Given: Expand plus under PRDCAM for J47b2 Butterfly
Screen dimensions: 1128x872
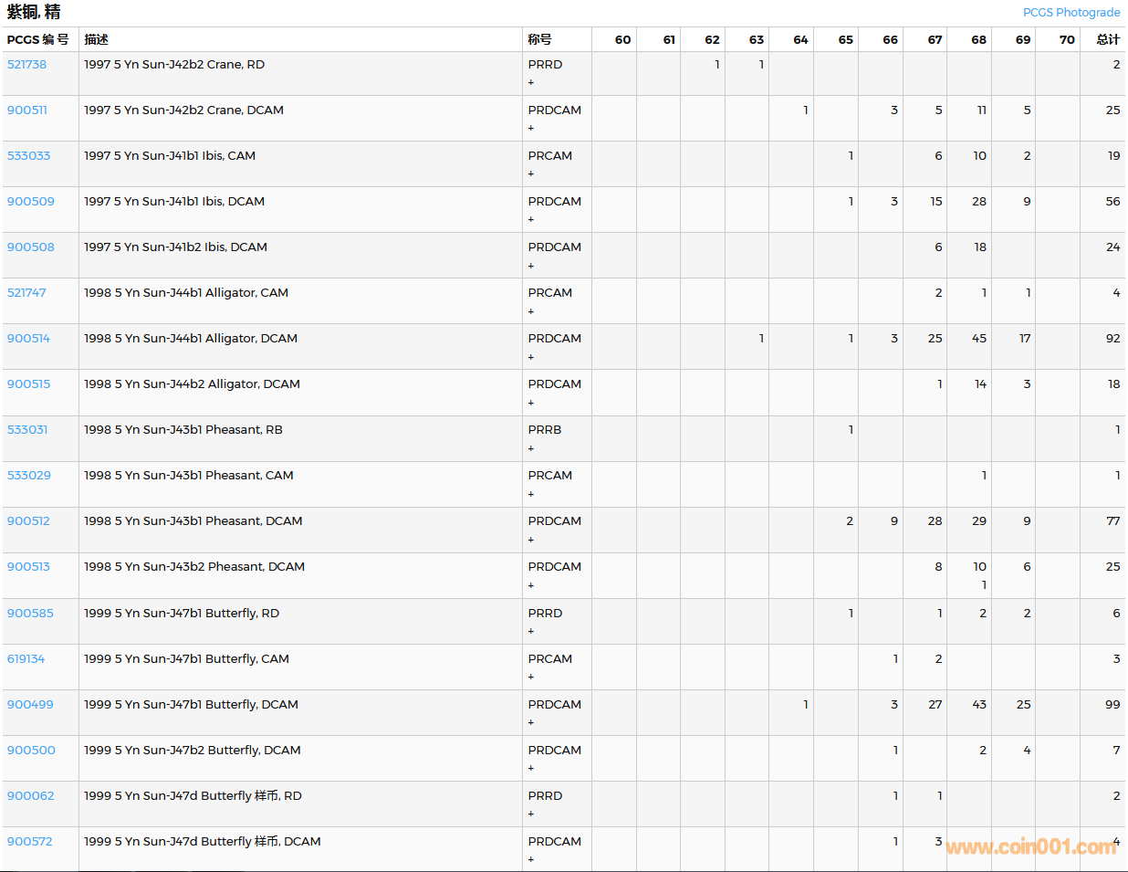Looking at the screenshot, I should pos(531,768).
